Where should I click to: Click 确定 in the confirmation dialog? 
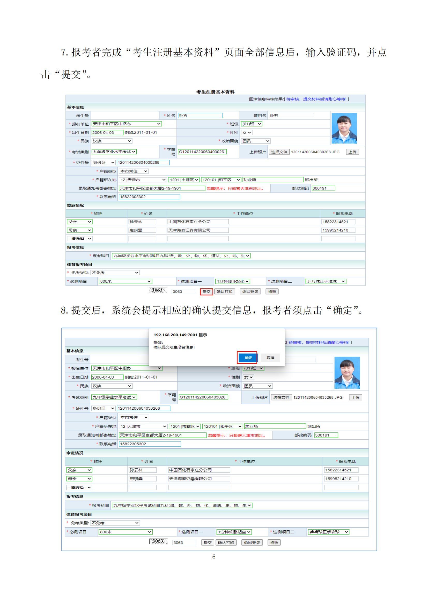click(248, 358)
